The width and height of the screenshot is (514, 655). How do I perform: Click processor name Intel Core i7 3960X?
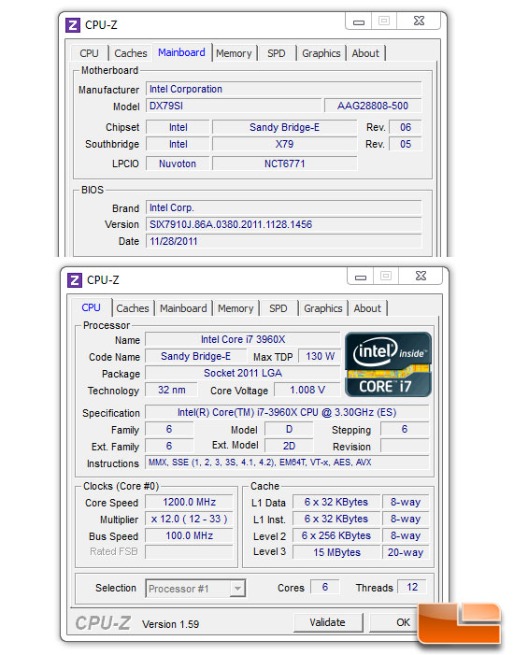243,339
